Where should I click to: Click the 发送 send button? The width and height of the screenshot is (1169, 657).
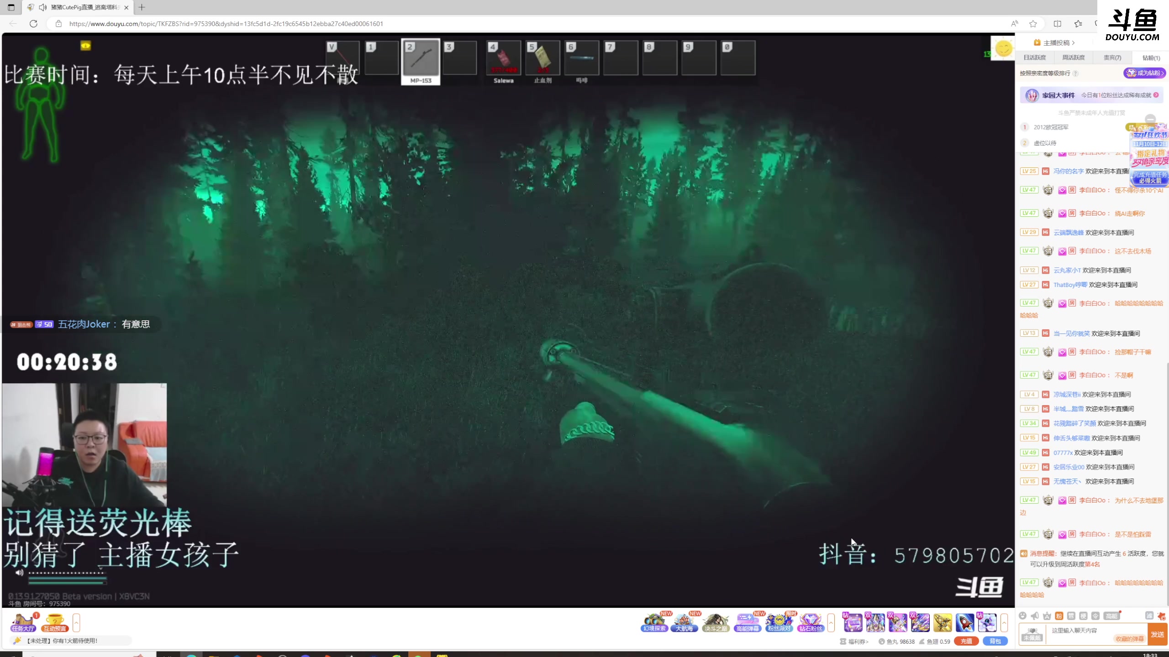1158,634
